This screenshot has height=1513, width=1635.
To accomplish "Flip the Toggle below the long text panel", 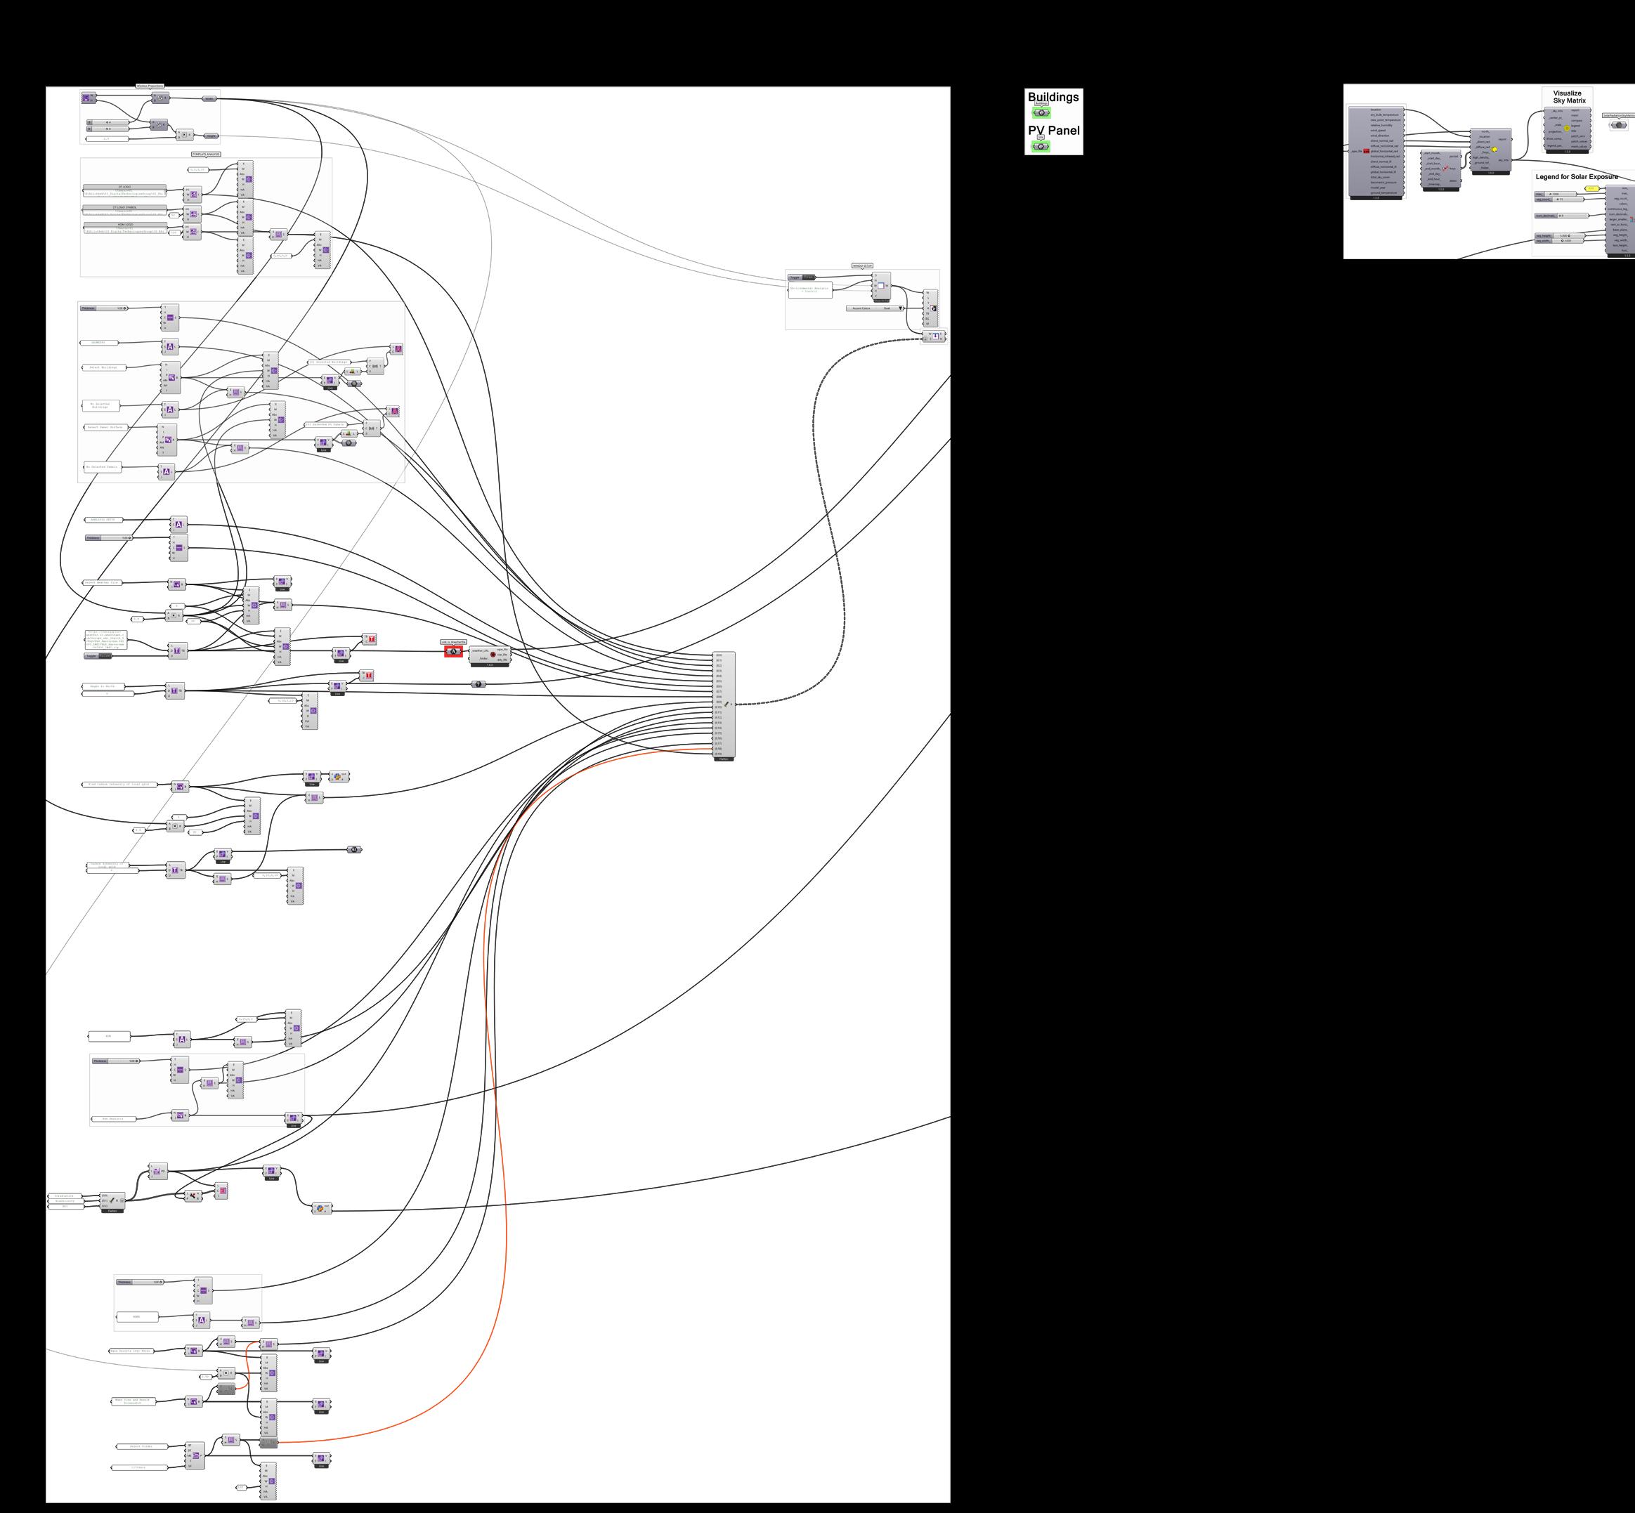I will coord(104,656).
